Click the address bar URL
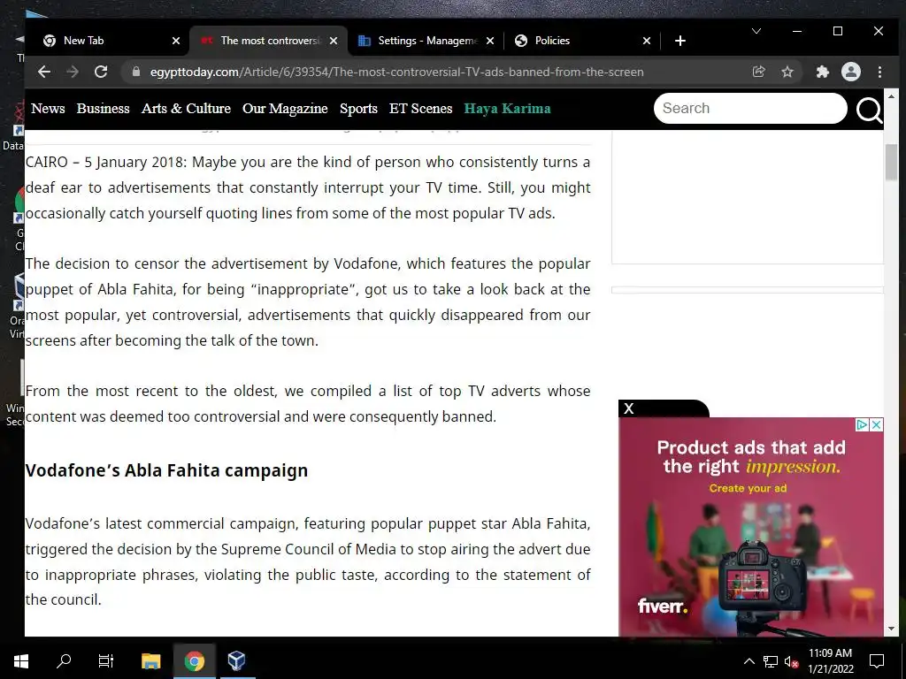Viewport: 906px width, 679px height. pos(396,72)
